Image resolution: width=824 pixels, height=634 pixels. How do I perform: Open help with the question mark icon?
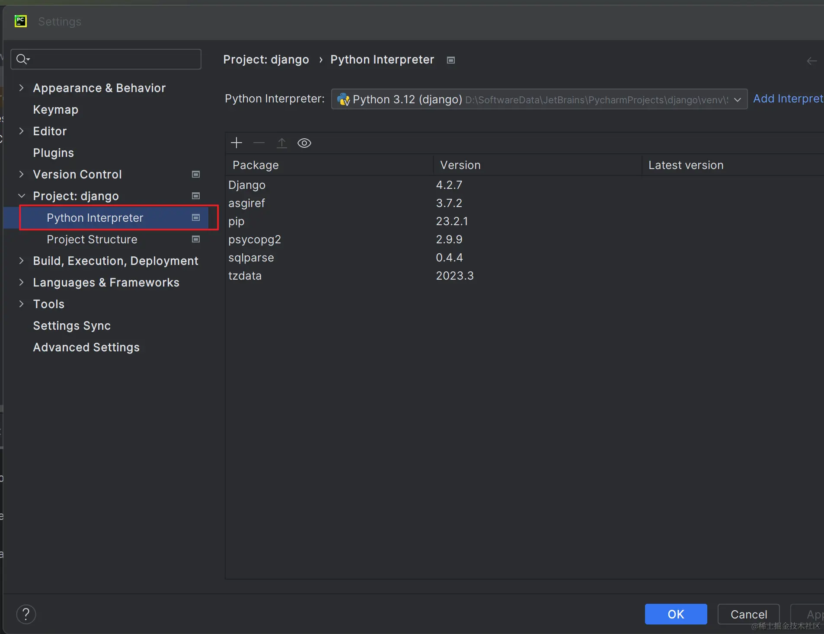[26, 614]
